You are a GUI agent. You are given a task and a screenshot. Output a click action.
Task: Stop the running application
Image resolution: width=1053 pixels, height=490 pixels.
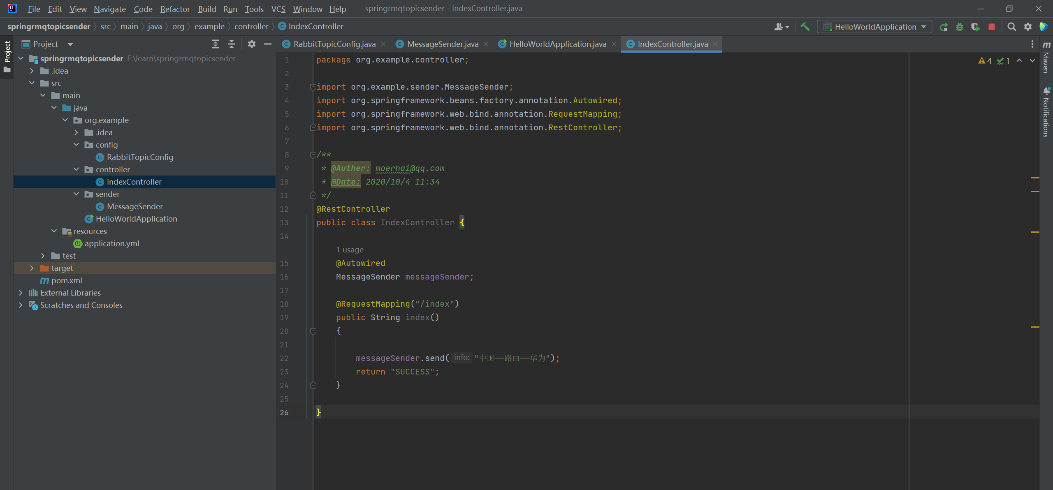pos(992,27)
